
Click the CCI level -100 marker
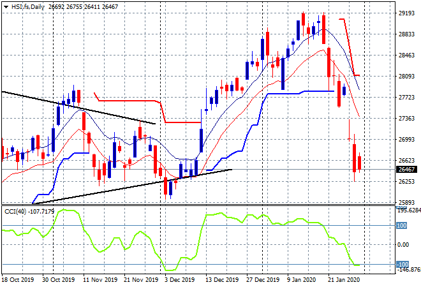403,264
